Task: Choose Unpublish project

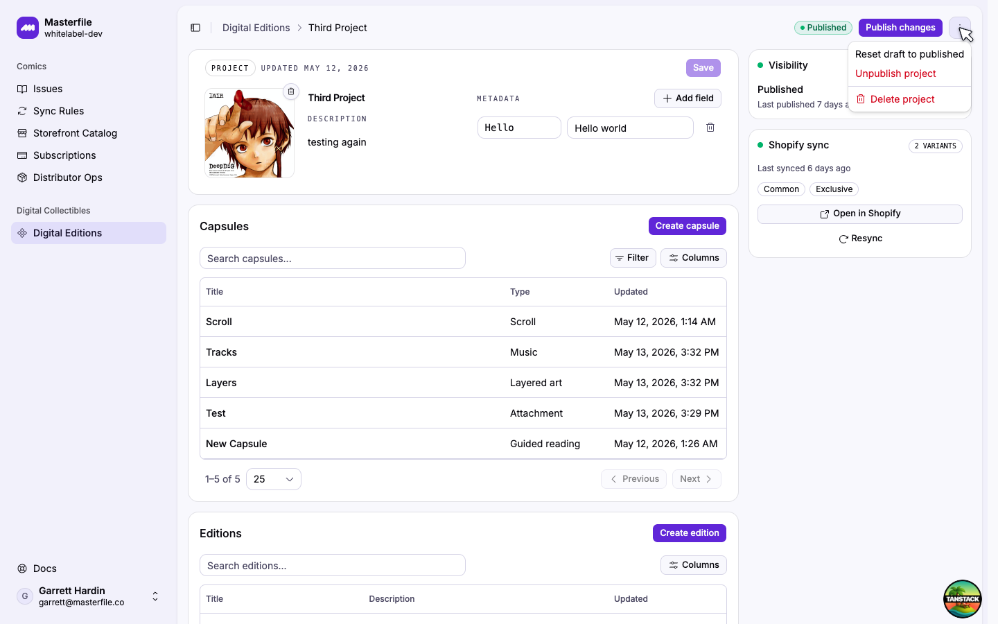Action: pyautogui.click(x=909, y=73)
